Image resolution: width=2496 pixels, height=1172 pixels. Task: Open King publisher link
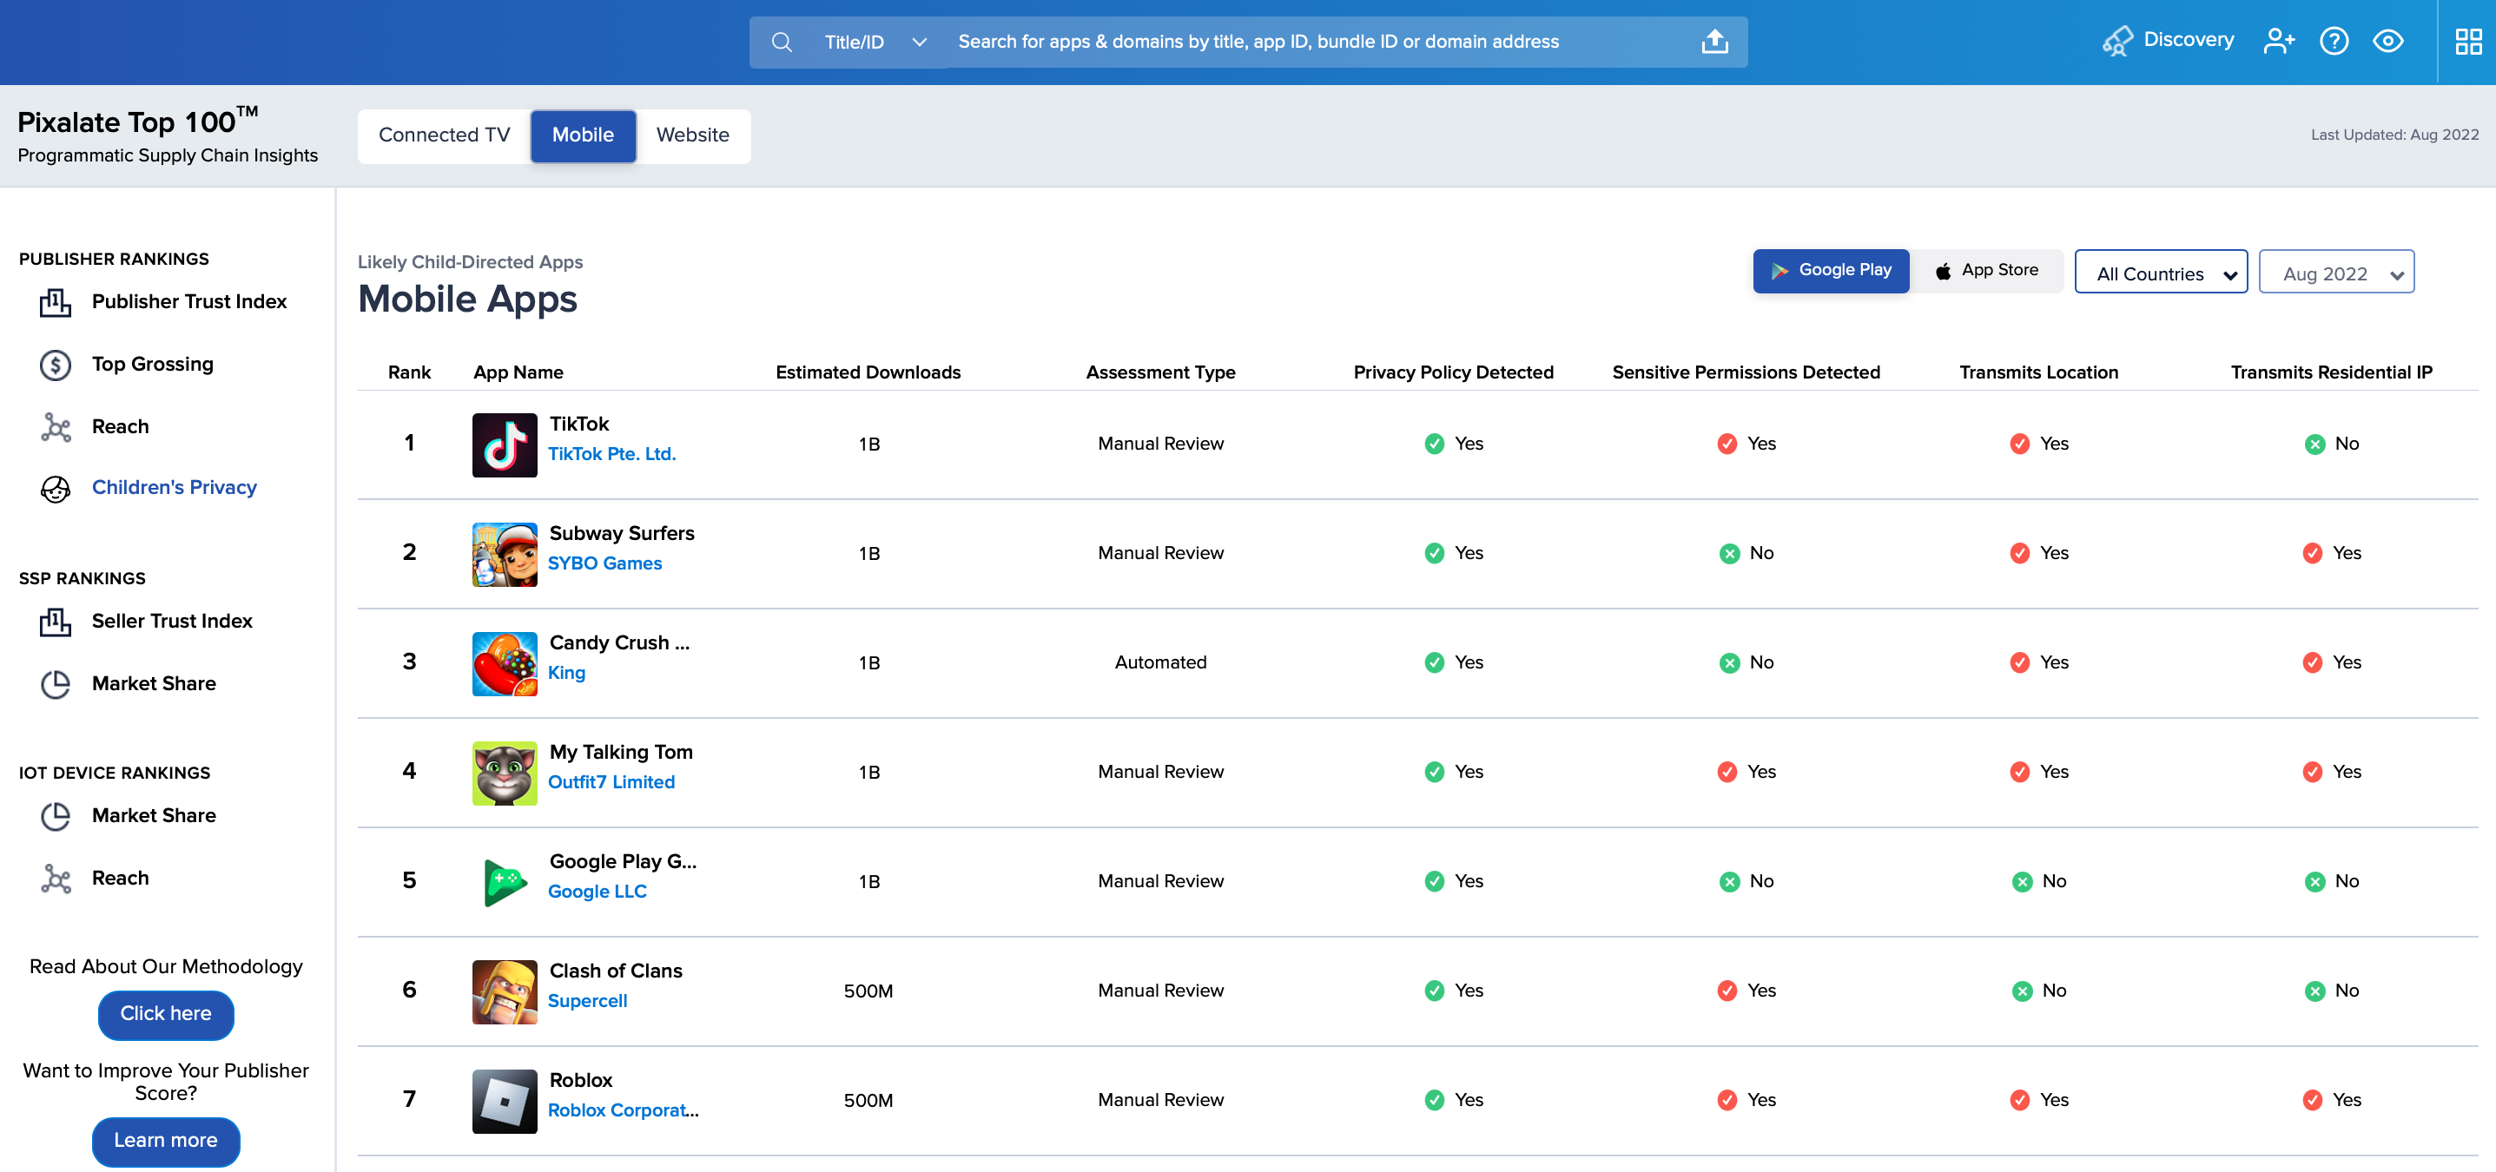click(x=566, y=673)
